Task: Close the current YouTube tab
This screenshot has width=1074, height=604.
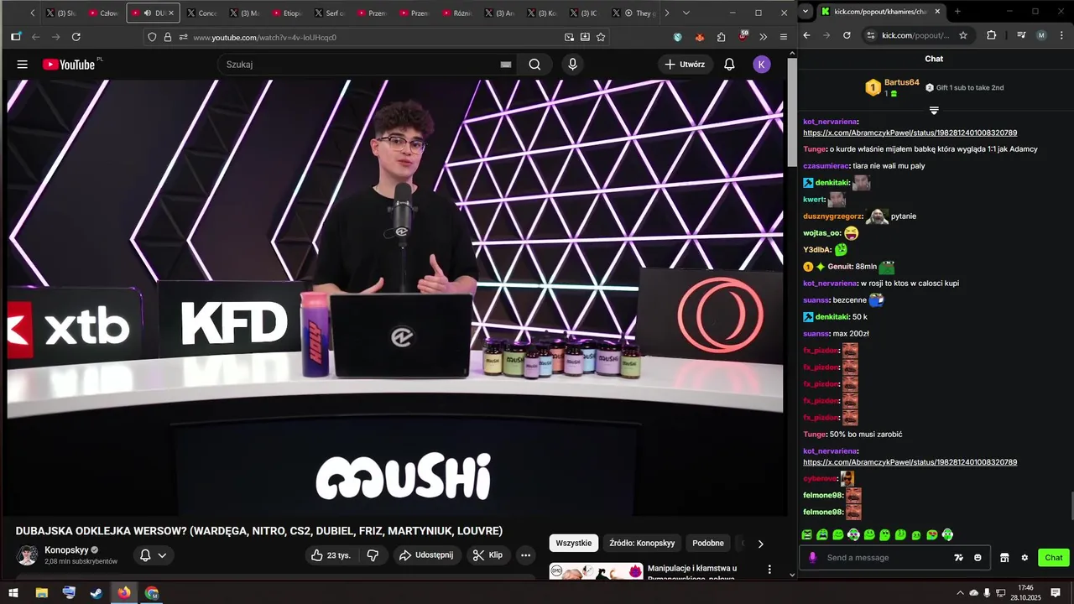Action: coord(170,13)
